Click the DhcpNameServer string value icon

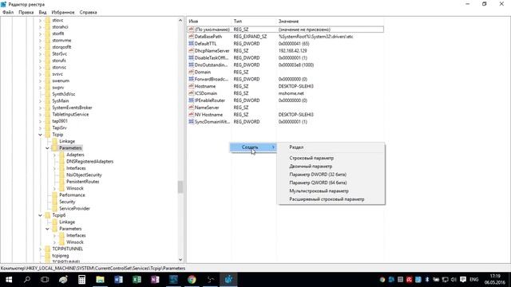pos(192,51)
